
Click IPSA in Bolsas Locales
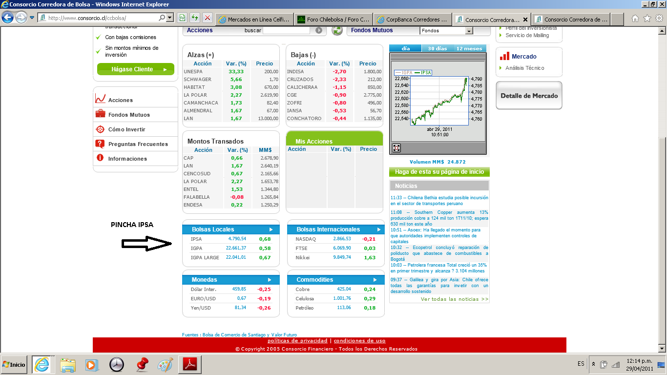(x=196, y=239)
